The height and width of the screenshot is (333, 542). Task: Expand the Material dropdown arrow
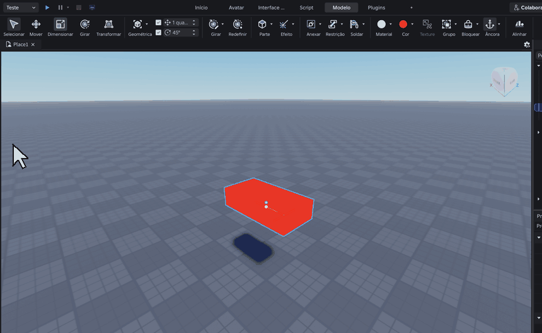pos(391,24)
